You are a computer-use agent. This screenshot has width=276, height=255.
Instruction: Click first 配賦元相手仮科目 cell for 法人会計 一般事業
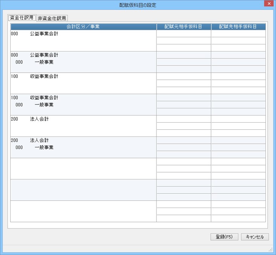[184, 140]
